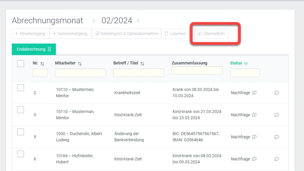The height and width of the screenshot is (171, 304).
Task: Select the checkbox on the Hufmeister row
Action: point(20,154)
